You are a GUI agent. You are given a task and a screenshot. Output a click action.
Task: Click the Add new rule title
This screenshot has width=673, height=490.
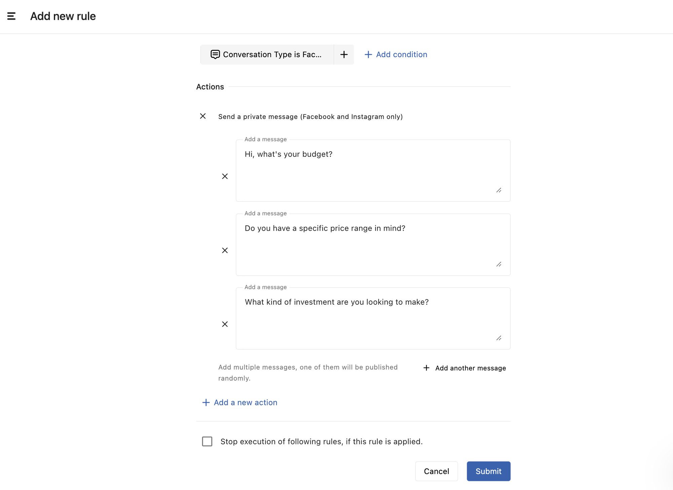point(63,16)
